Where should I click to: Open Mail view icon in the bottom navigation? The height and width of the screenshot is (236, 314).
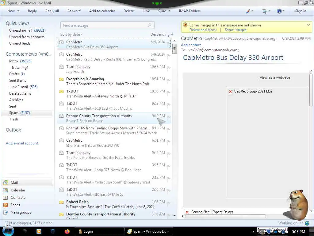coord(6,183)
